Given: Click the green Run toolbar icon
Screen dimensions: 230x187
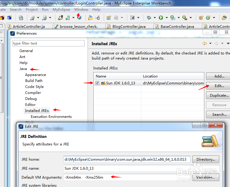Looking at the screenshot, I should pos(161,18).
